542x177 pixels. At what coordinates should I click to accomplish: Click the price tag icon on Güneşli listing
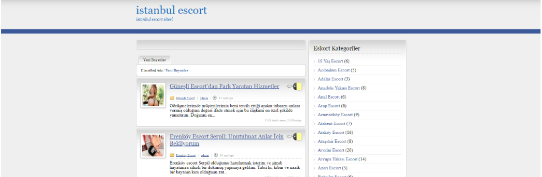point(295,87)
